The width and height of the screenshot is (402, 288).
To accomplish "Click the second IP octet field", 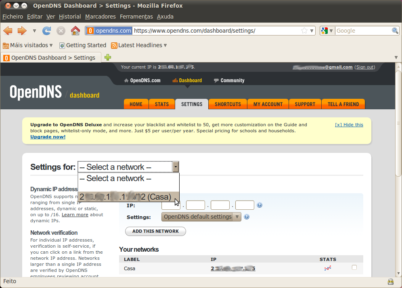I will (x=195, y=205).
